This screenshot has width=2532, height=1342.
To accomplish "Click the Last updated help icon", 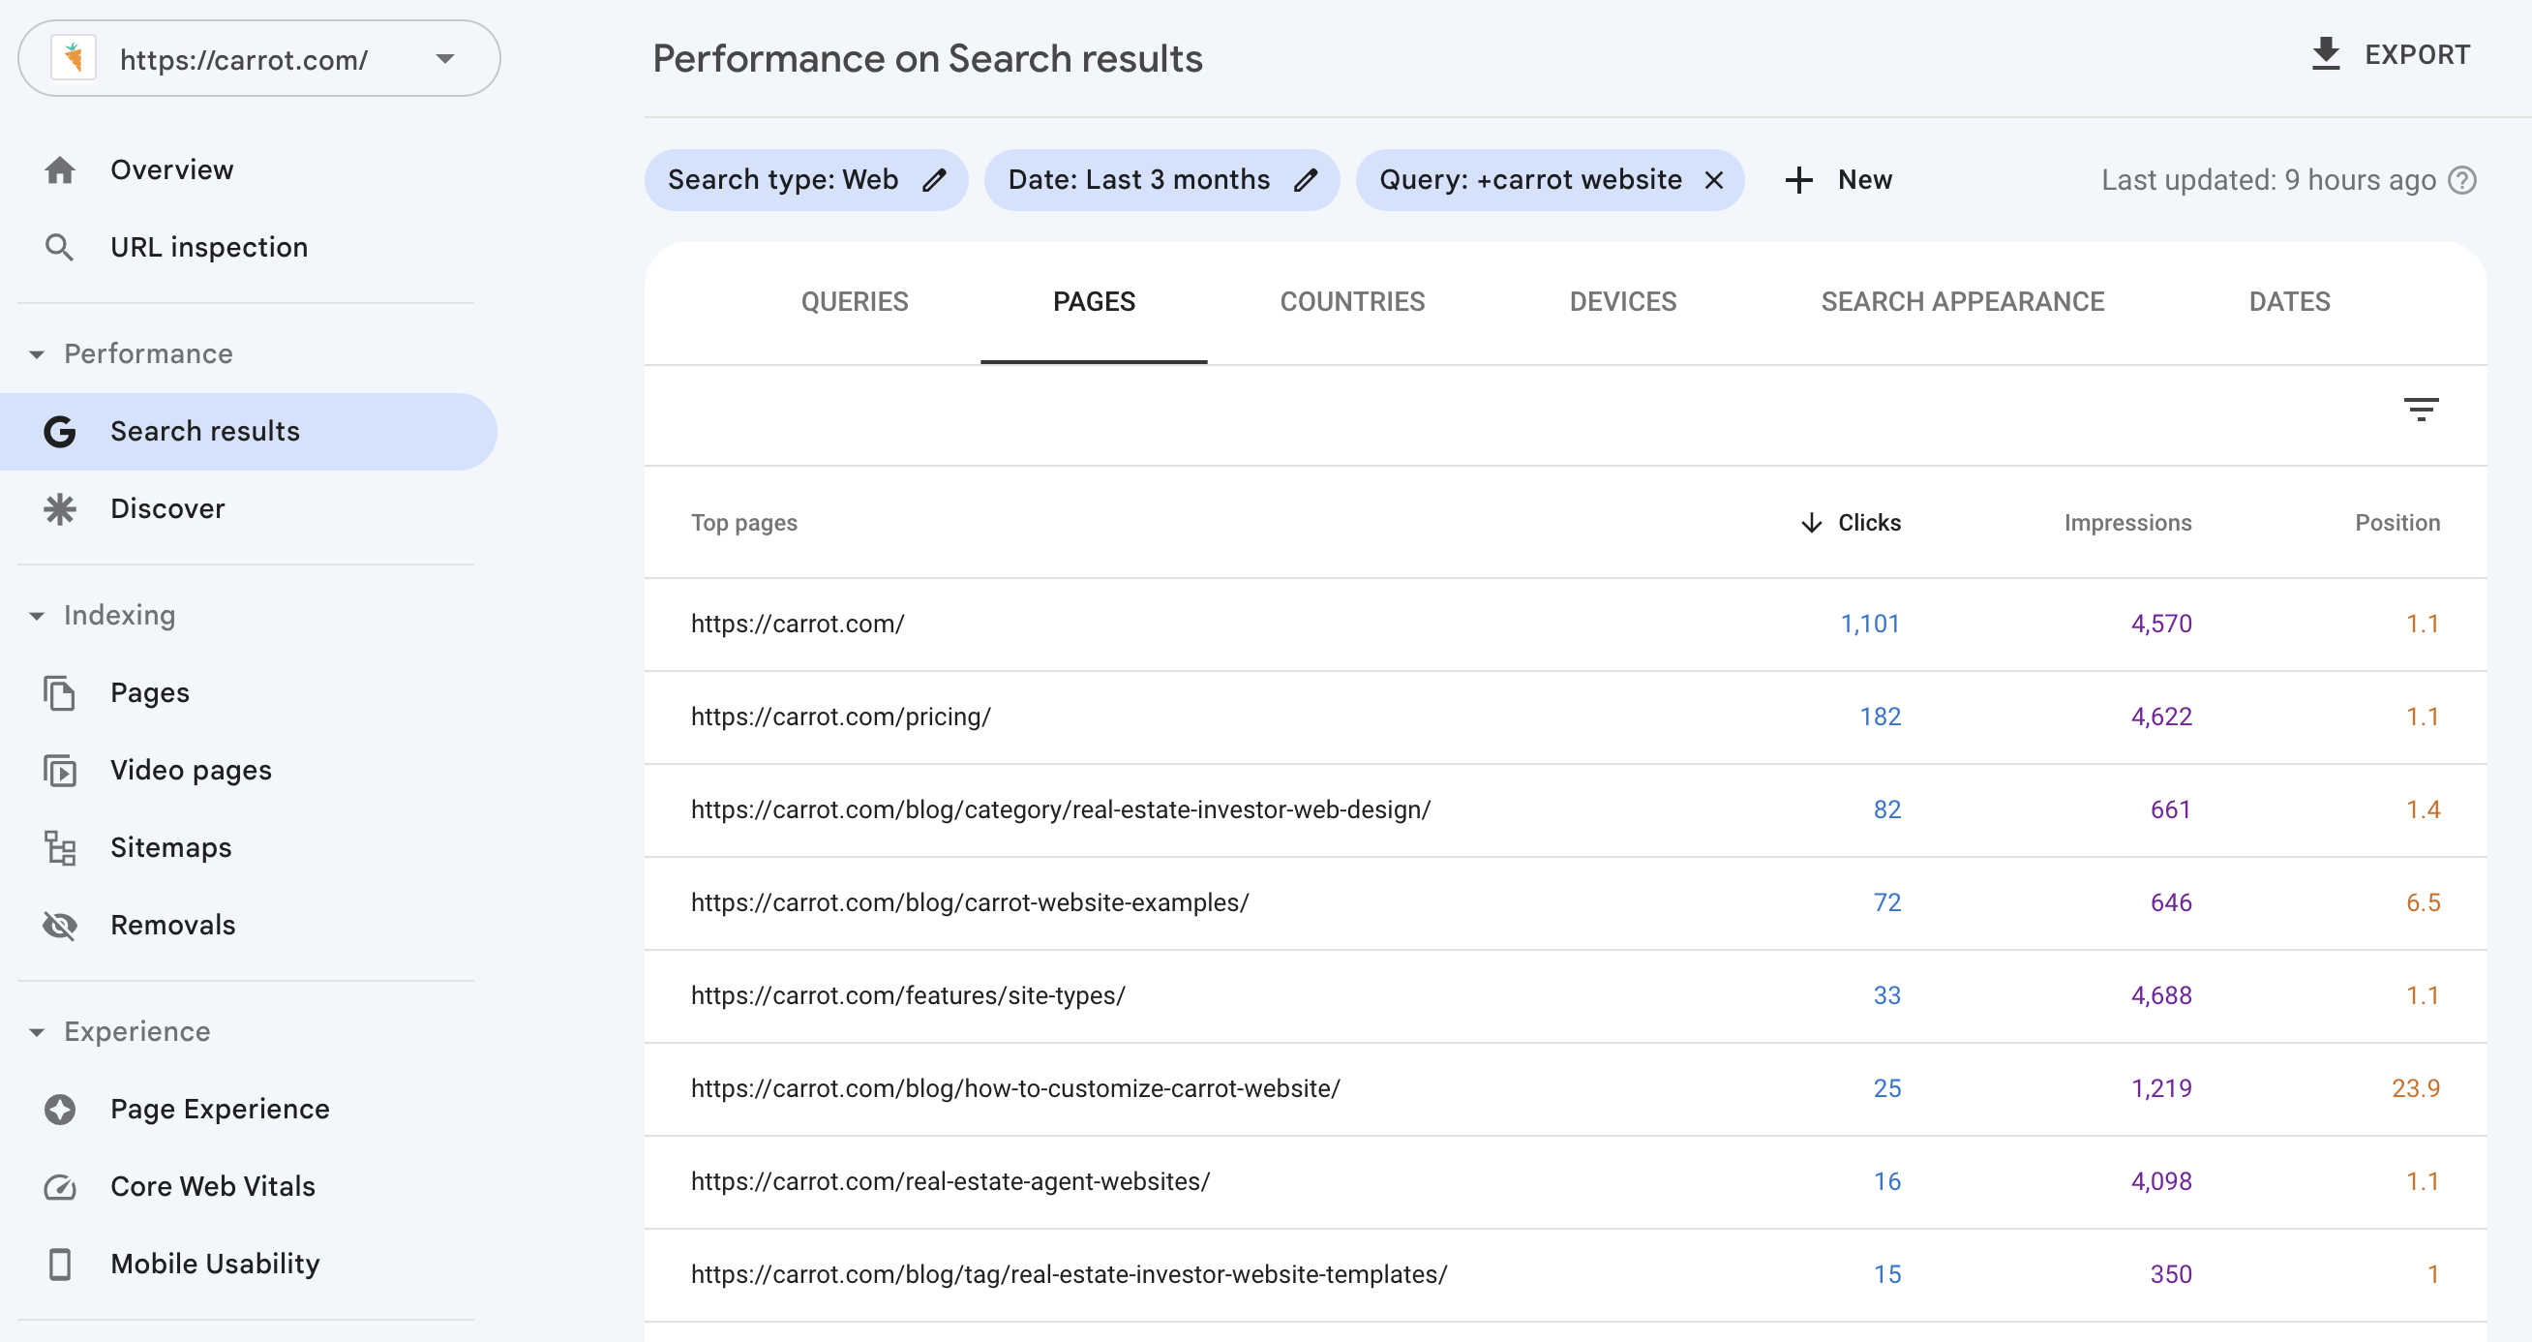I will pos(2462,180).
